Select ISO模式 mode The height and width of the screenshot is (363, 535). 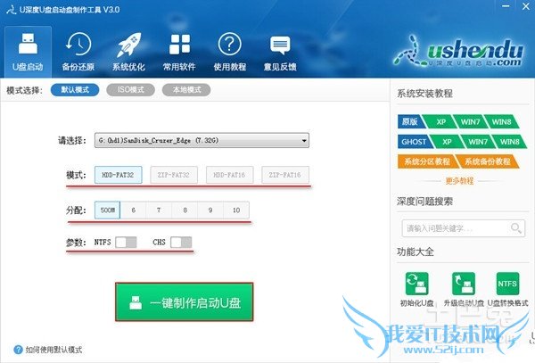coord(131,90)
